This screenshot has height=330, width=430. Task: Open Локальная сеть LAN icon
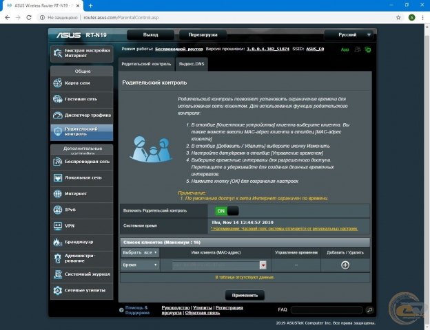click(58, 177)
